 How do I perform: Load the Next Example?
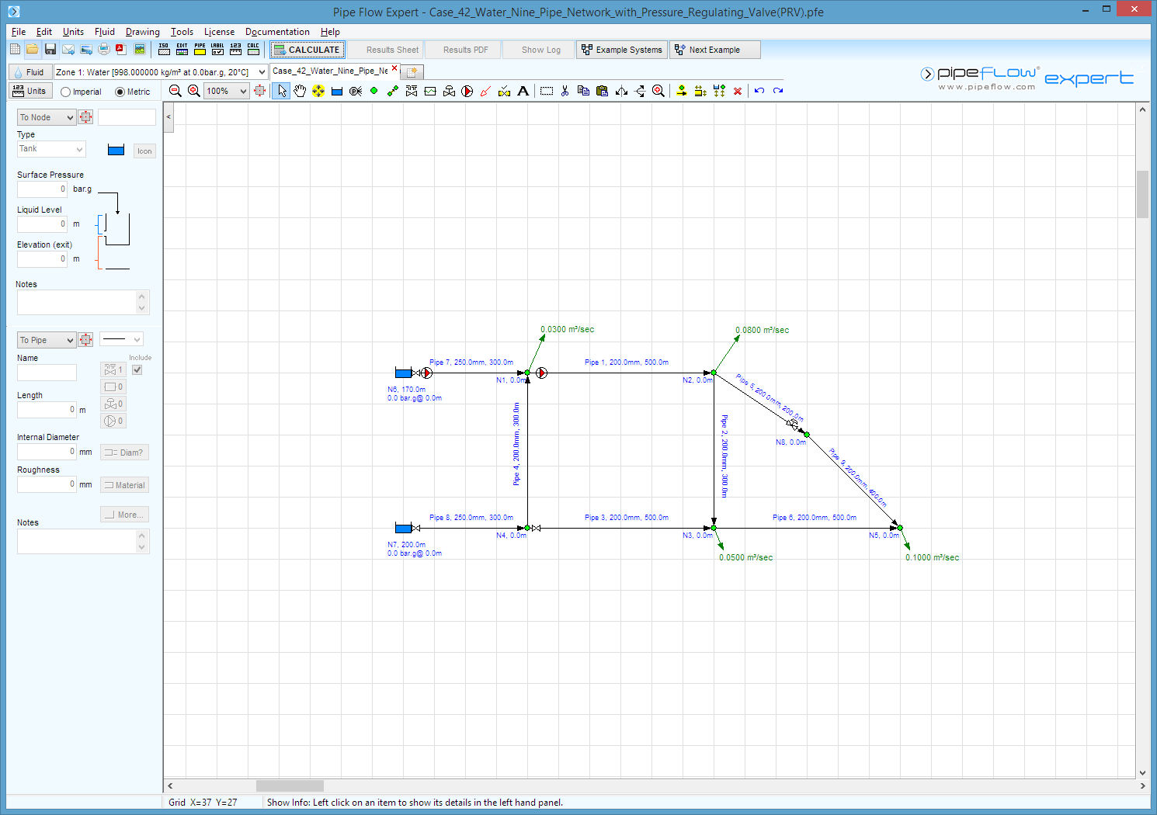[x=715, y=50]
